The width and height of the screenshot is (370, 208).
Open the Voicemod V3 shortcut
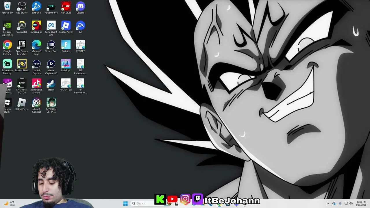coord(51,8)
